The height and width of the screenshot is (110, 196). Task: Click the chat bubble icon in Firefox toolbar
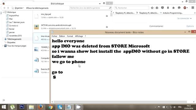(179, 8)
